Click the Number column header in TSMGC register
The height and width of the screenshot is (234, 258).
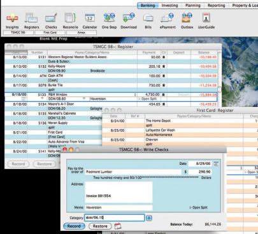[38, 52]
